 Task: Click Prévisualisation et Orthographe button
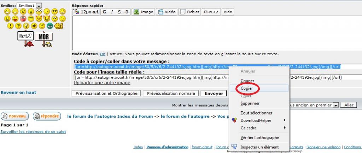click(x=106, y=94)
